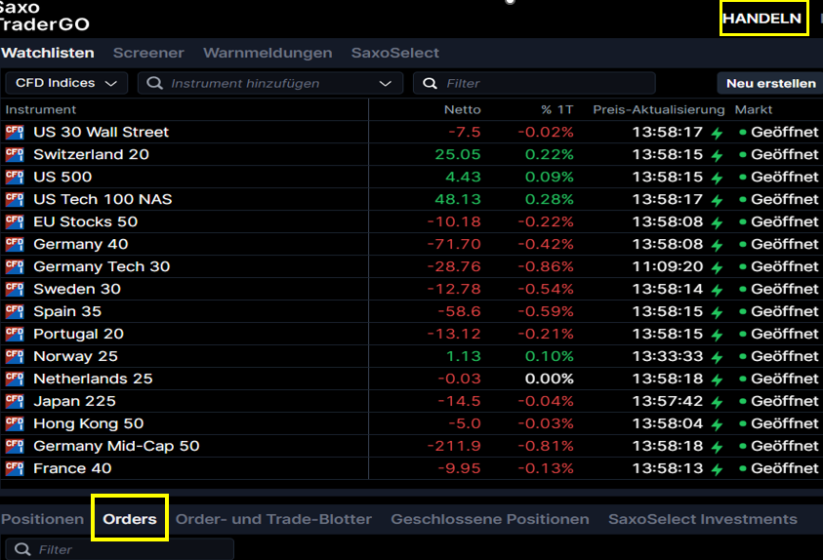Select the US 30 Wall Street row name
Screen dimensions: 823x560
point(102,132)
